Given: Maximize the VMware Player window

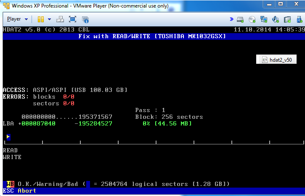Looking at the screenshot, I should (x=281, y=4).
